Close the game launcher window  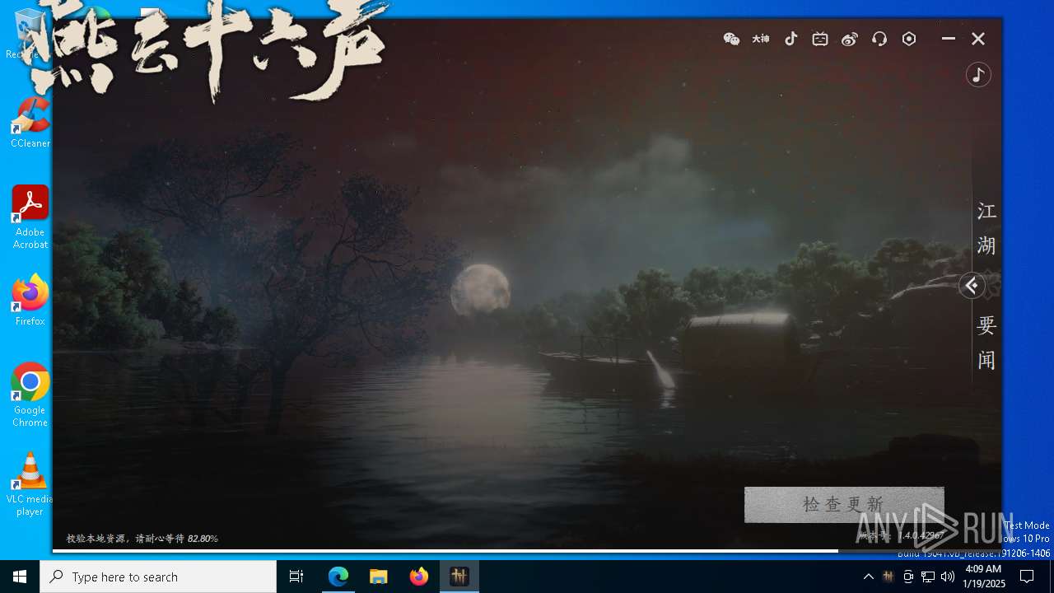pyautogui.click(x=978, y=39)
